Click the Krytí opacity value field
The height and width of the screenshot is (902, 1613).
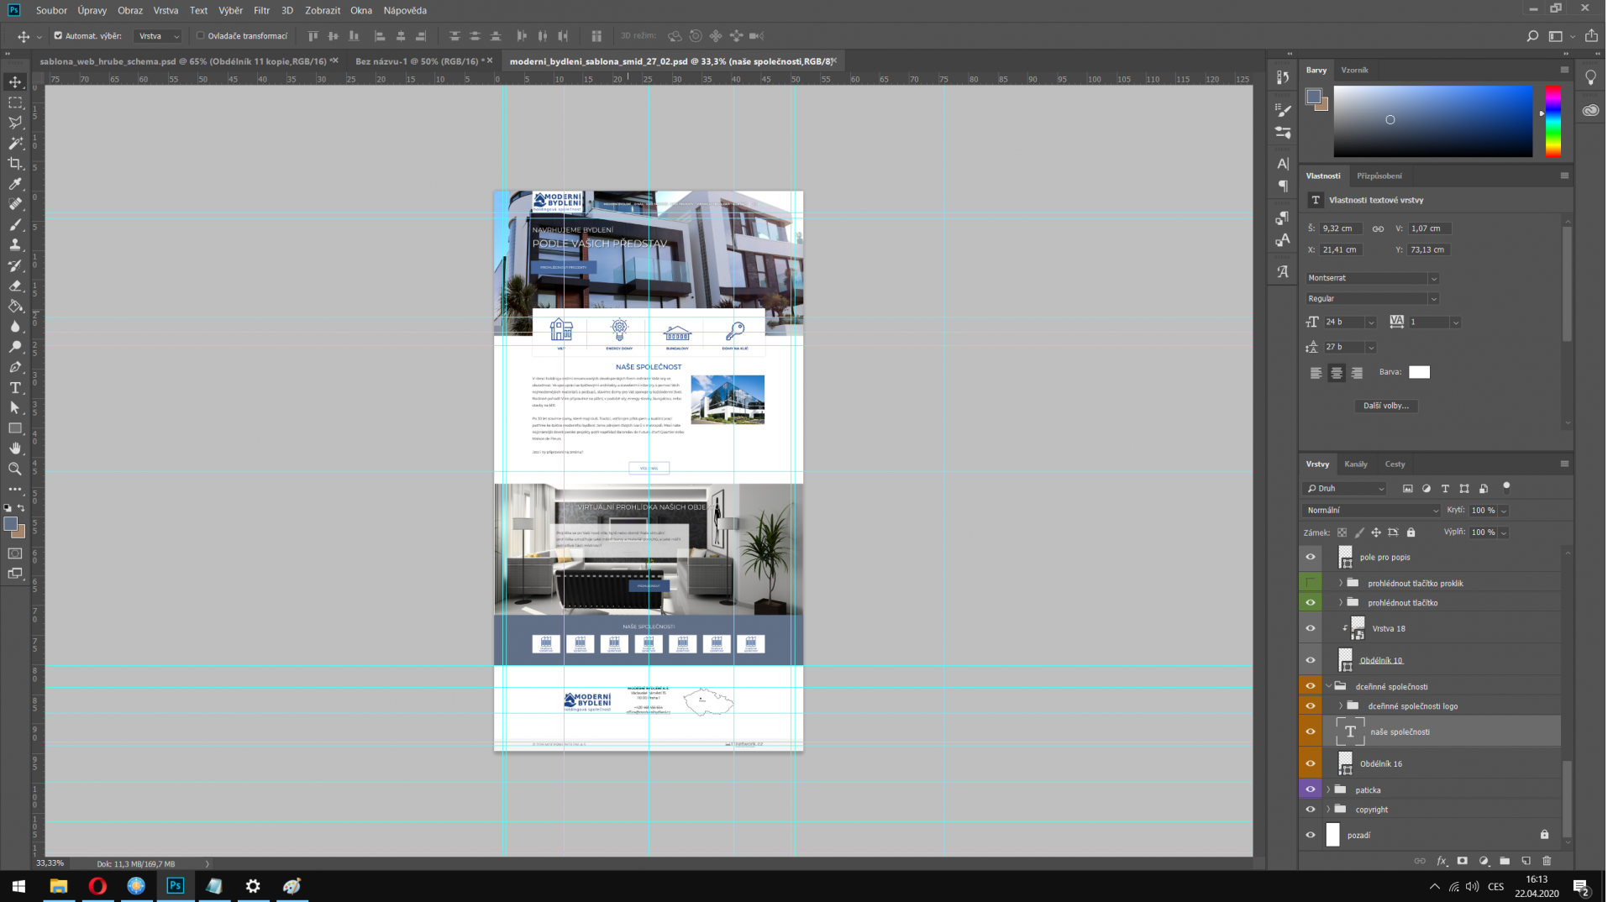[x=1484, y=510]
